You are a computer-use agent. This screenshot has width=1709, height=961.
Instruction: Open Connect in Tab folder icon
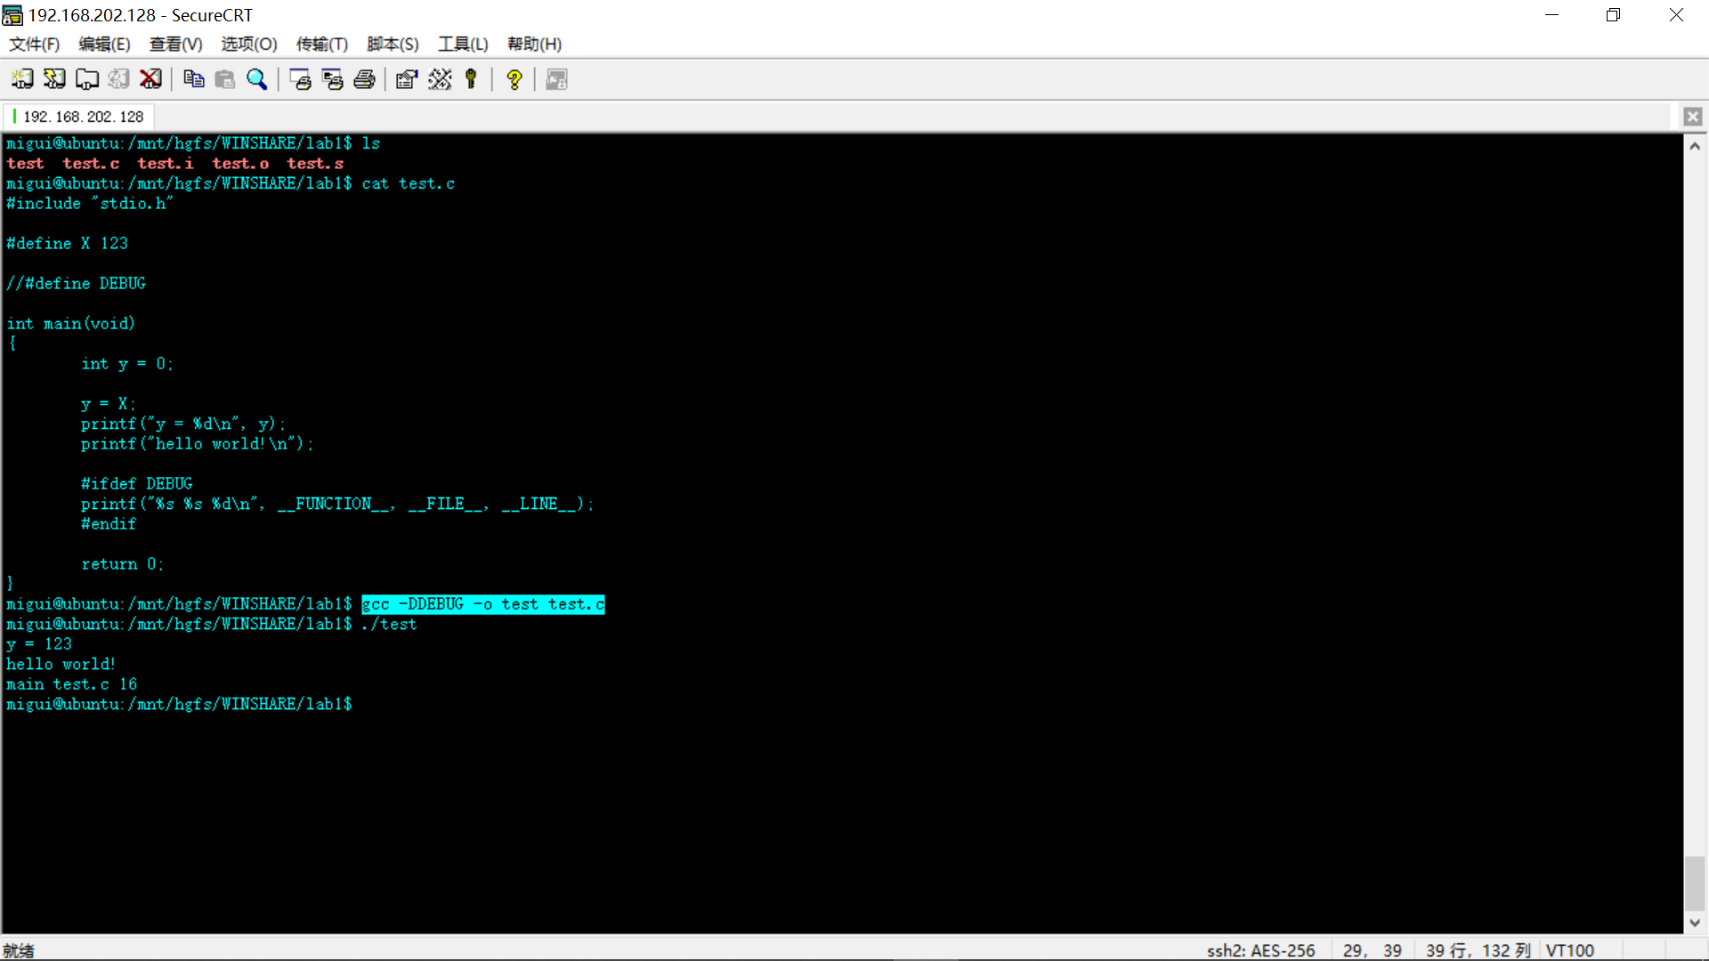[86, 79]
